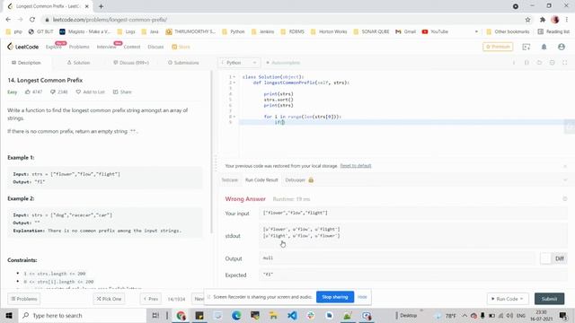Click the Pick One button

click(109, 299)
